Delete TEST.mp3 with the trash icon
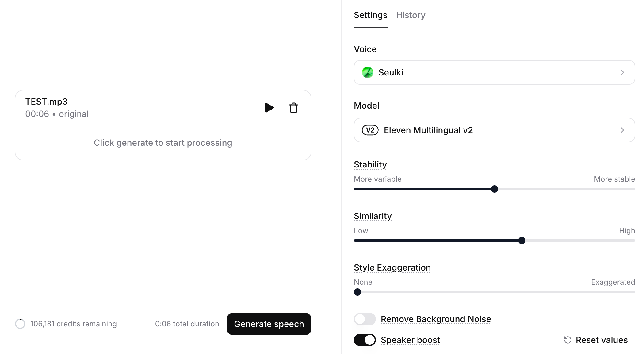This screenshot has width=642, height=354. [x=293, y=108]
